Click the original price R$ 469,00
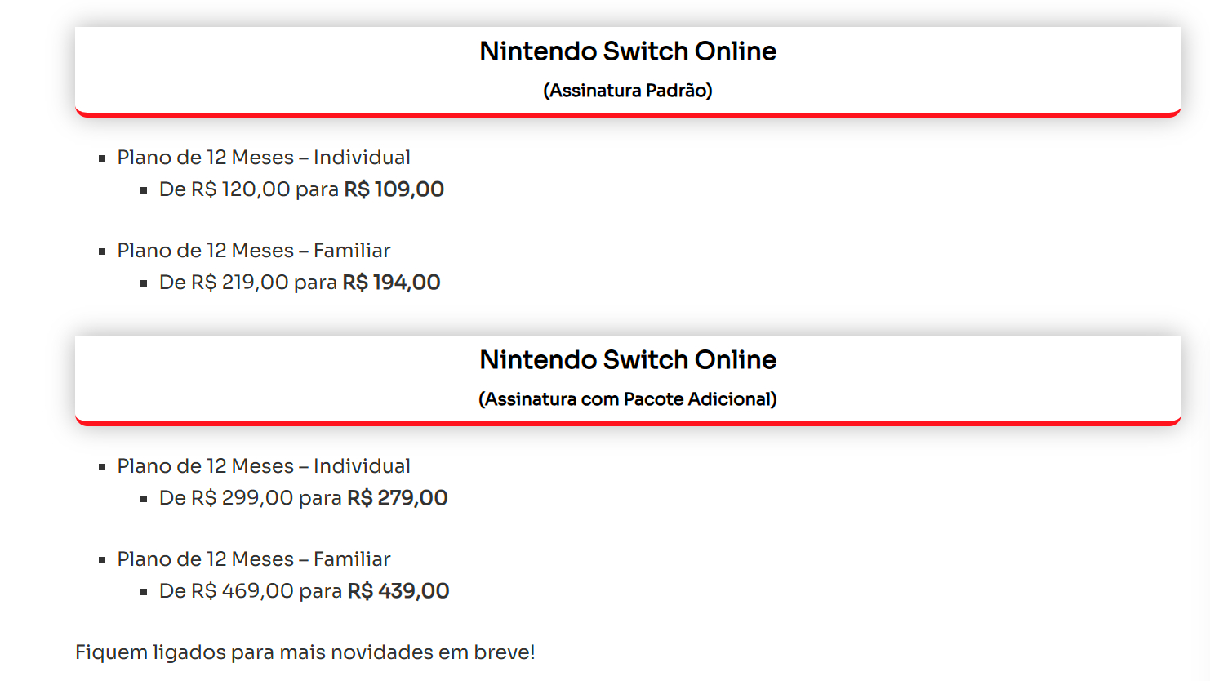The image size is (1210, 681). point(242,591)
